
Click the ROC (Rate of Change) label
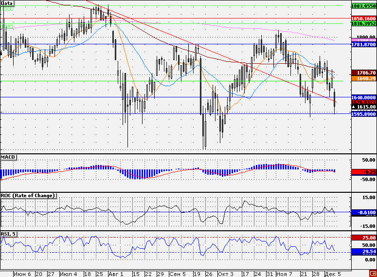coord(28,196)
